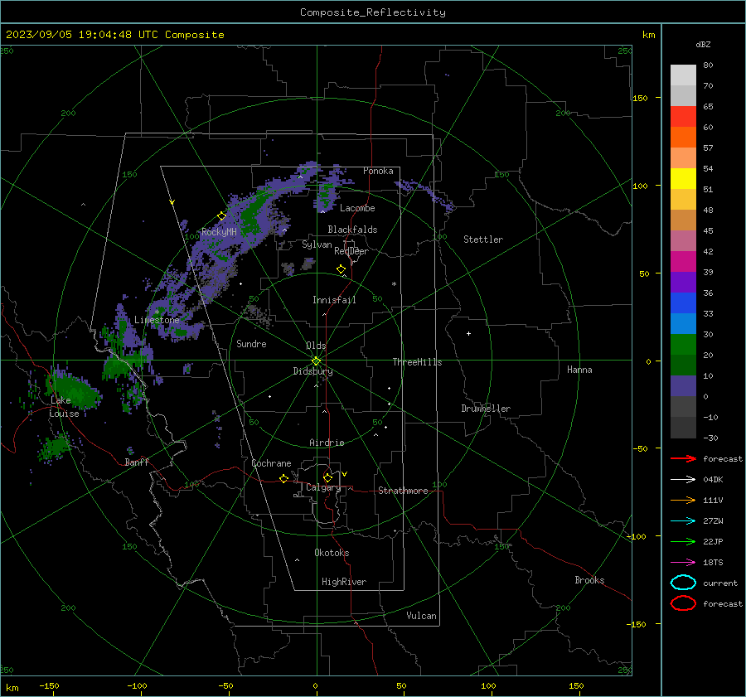Pick the orange 57–60 dBZ color block
Viewport: 746px width, 697px height.
tap(683, 138)
